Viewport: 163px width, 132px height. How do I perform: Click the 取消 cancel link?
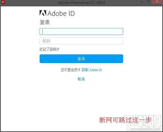click(x=81, y=79)
